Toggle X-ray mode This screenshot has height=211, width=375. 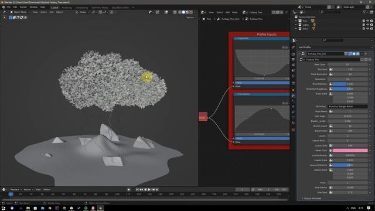pos(175,12)
